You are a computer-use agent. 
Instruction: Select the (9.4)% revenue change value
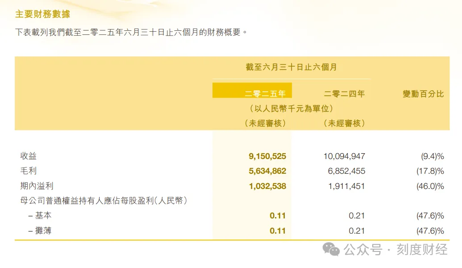432,156
